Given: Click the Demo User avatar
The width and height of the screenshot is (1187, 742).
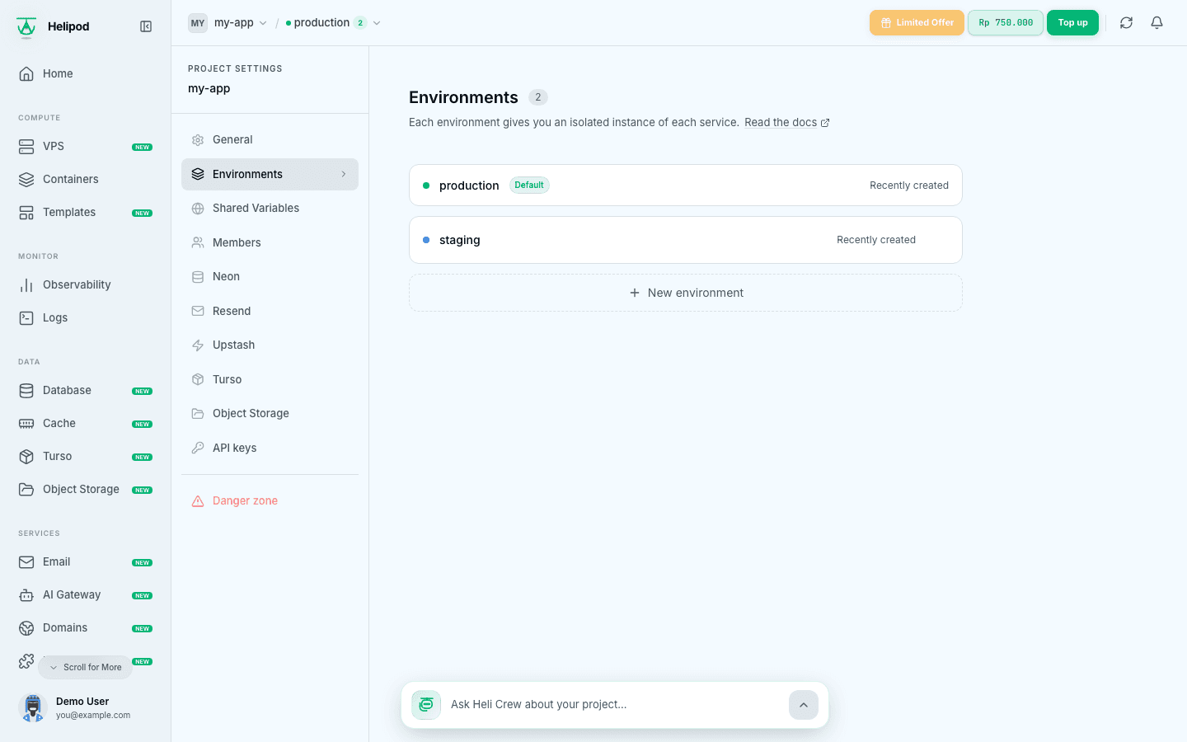Looking at the screenshot, I should coord(33,707).
